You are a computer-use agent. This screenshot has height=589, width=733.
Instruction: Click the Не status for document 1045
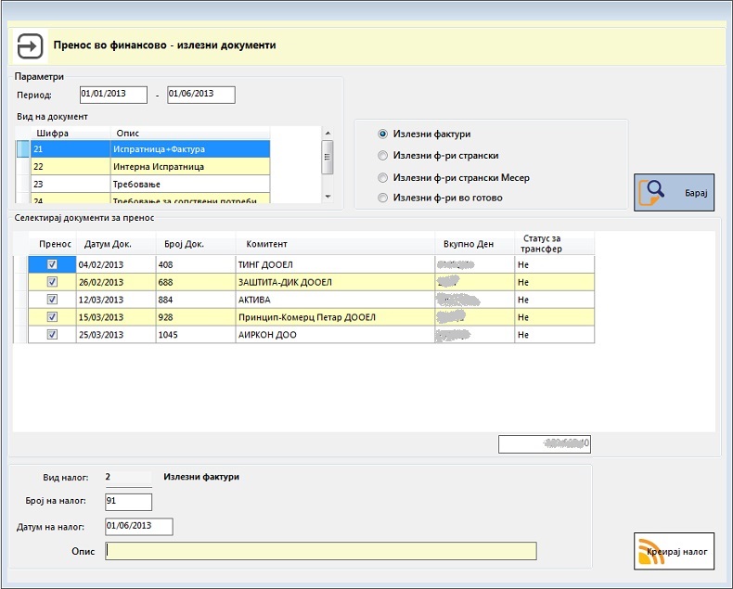pos(555,334)
